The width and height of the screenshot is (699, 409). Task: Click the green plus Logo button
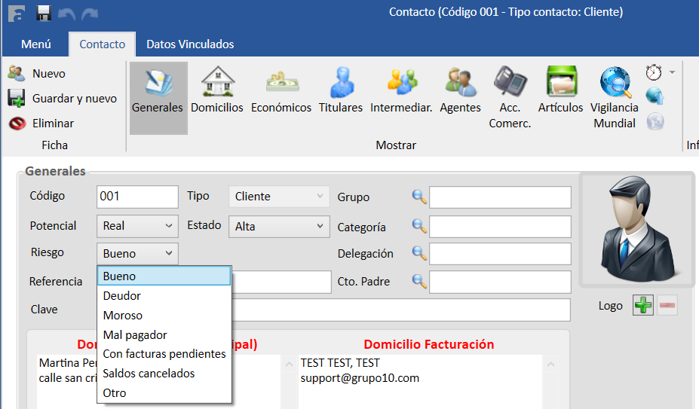[x=642, y=306]
